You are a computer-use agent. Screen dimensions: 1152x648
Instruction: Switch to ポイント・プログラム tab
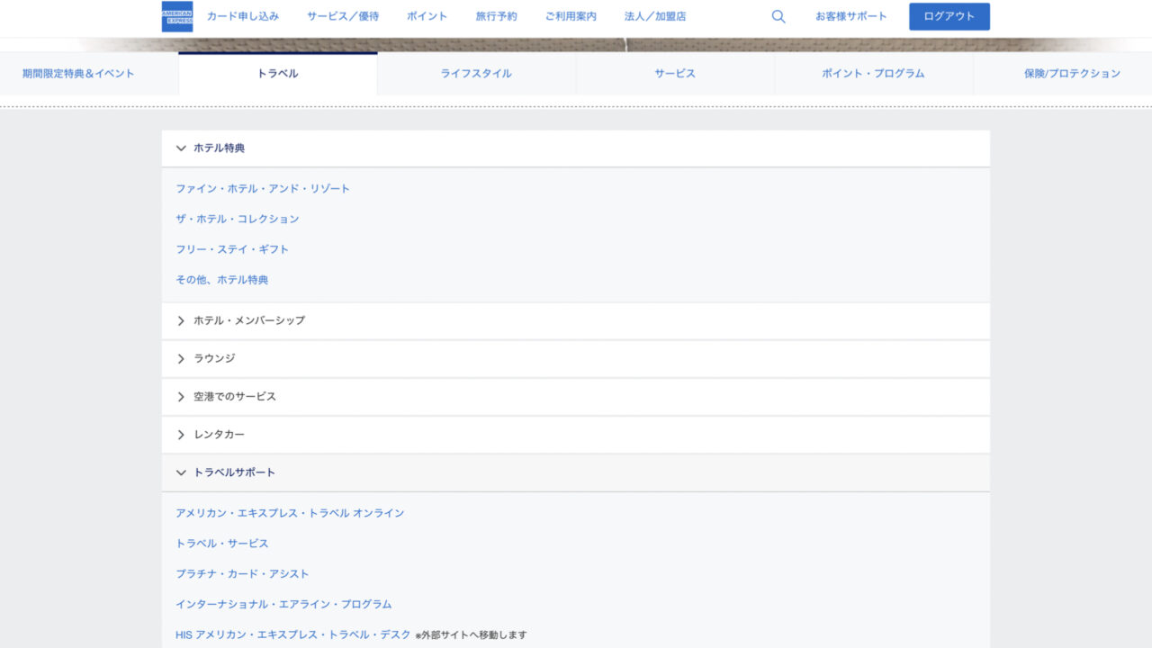click(x=873, y=74)
